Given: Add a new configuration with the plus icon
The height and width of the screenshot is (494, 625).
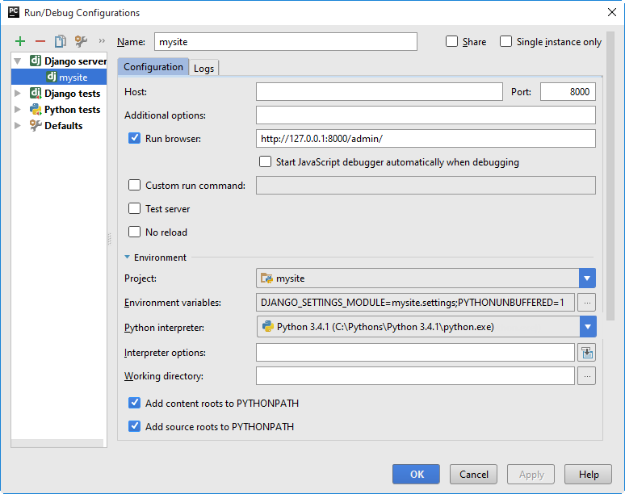Looking at the screenshot, I should (20, 41).
